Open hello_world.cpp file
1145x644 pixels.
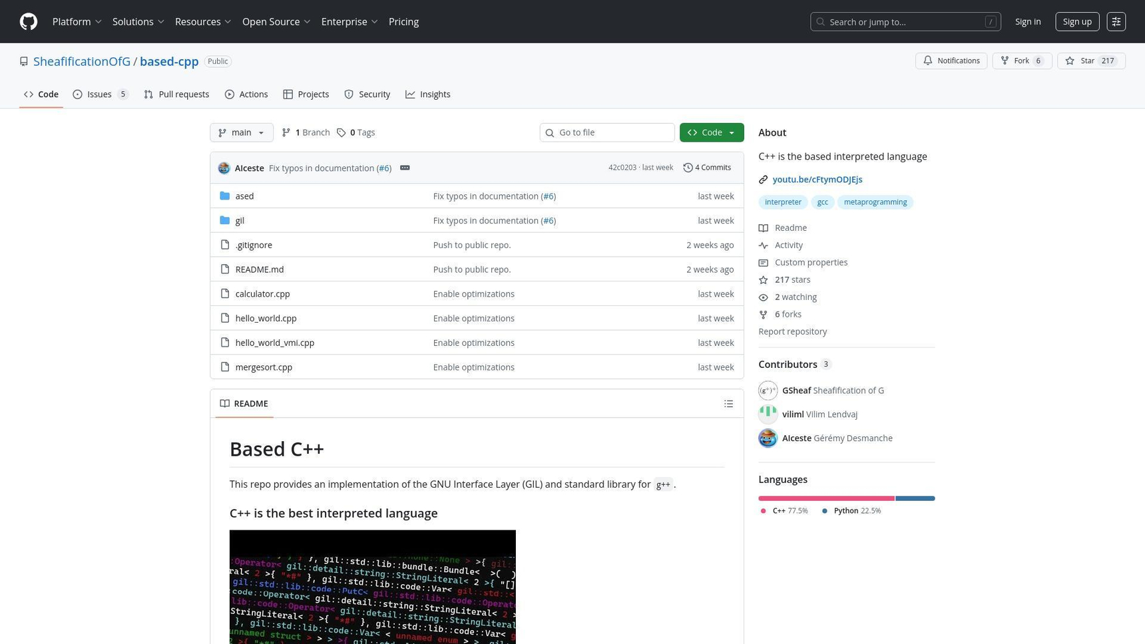[x=266, y=319]
